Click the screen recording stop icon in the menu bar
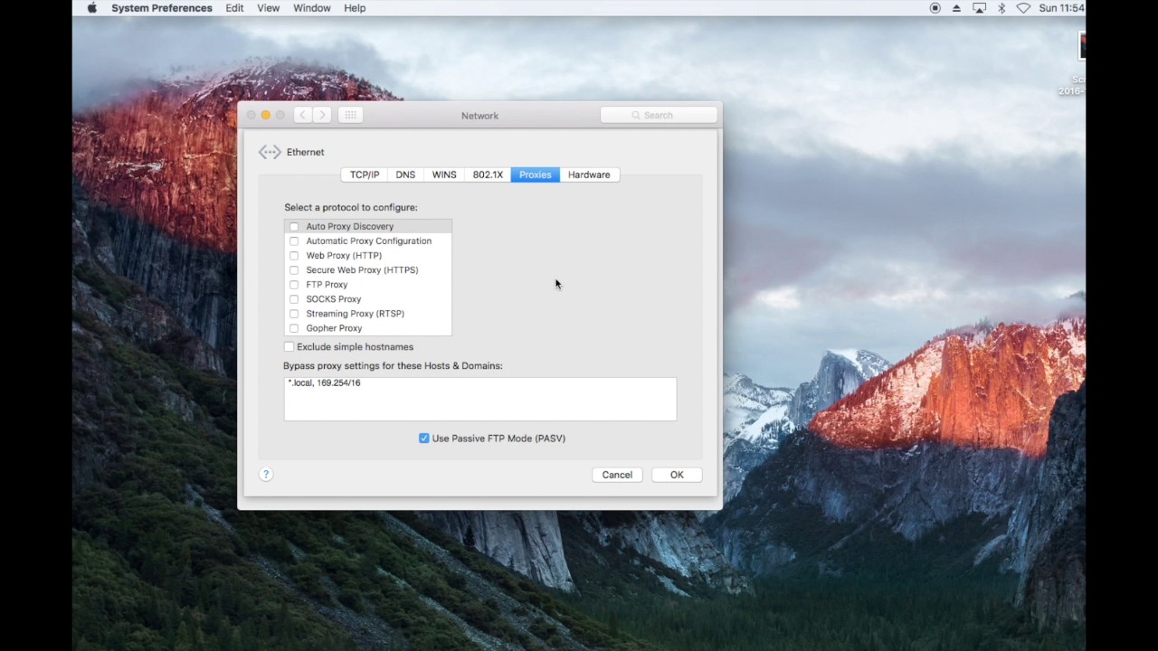The width and height of the screenshot is (1158, 651). [x=935, y=8]
